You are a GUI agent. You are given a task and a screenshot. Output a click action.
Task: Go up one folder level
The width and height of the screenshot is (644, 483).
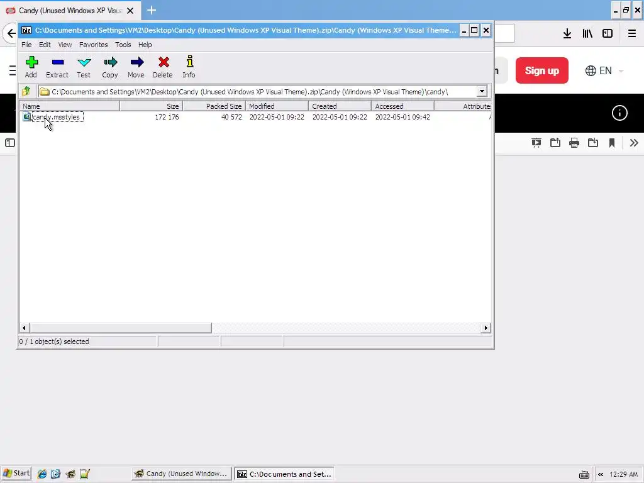tap(27, 91)
